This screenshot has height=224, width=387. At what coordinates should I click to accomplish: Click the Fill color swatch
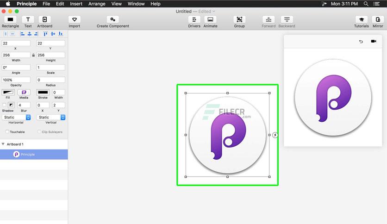(x=8, y=92)
